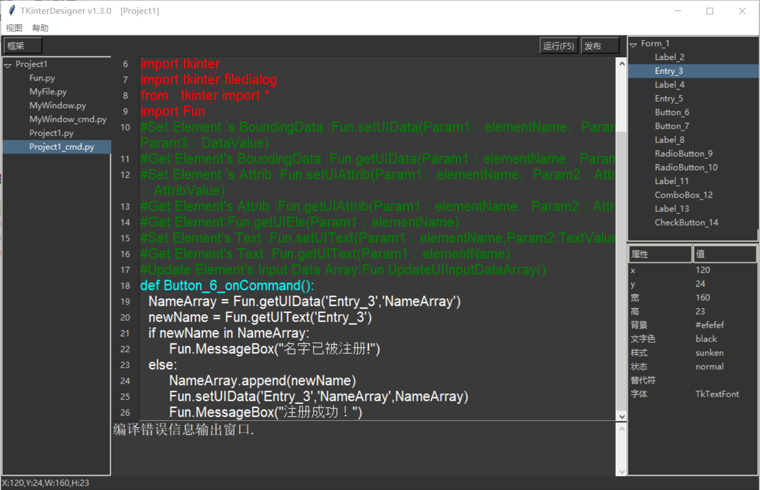The image size is (760, 490).
Task: Click the 发布 publish button
Action: (600, 46)
